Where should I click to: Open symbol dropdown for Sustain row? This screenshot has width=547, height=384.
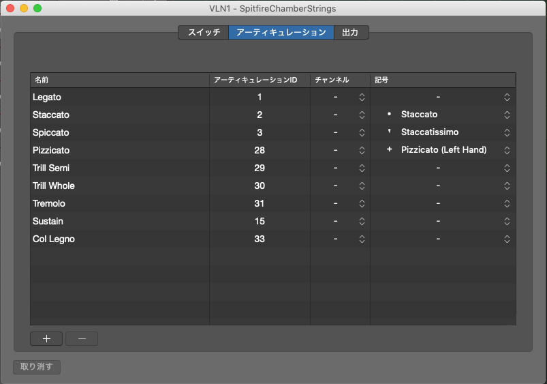507,222
